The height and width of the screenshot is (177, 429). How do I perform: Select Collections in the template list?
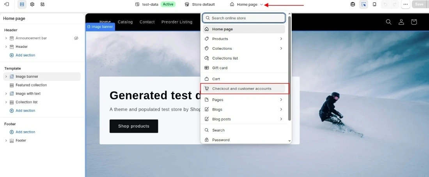click(244, 49)
